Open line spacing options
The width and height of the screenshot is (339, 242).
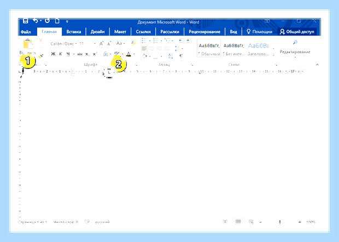click(177, 49)
